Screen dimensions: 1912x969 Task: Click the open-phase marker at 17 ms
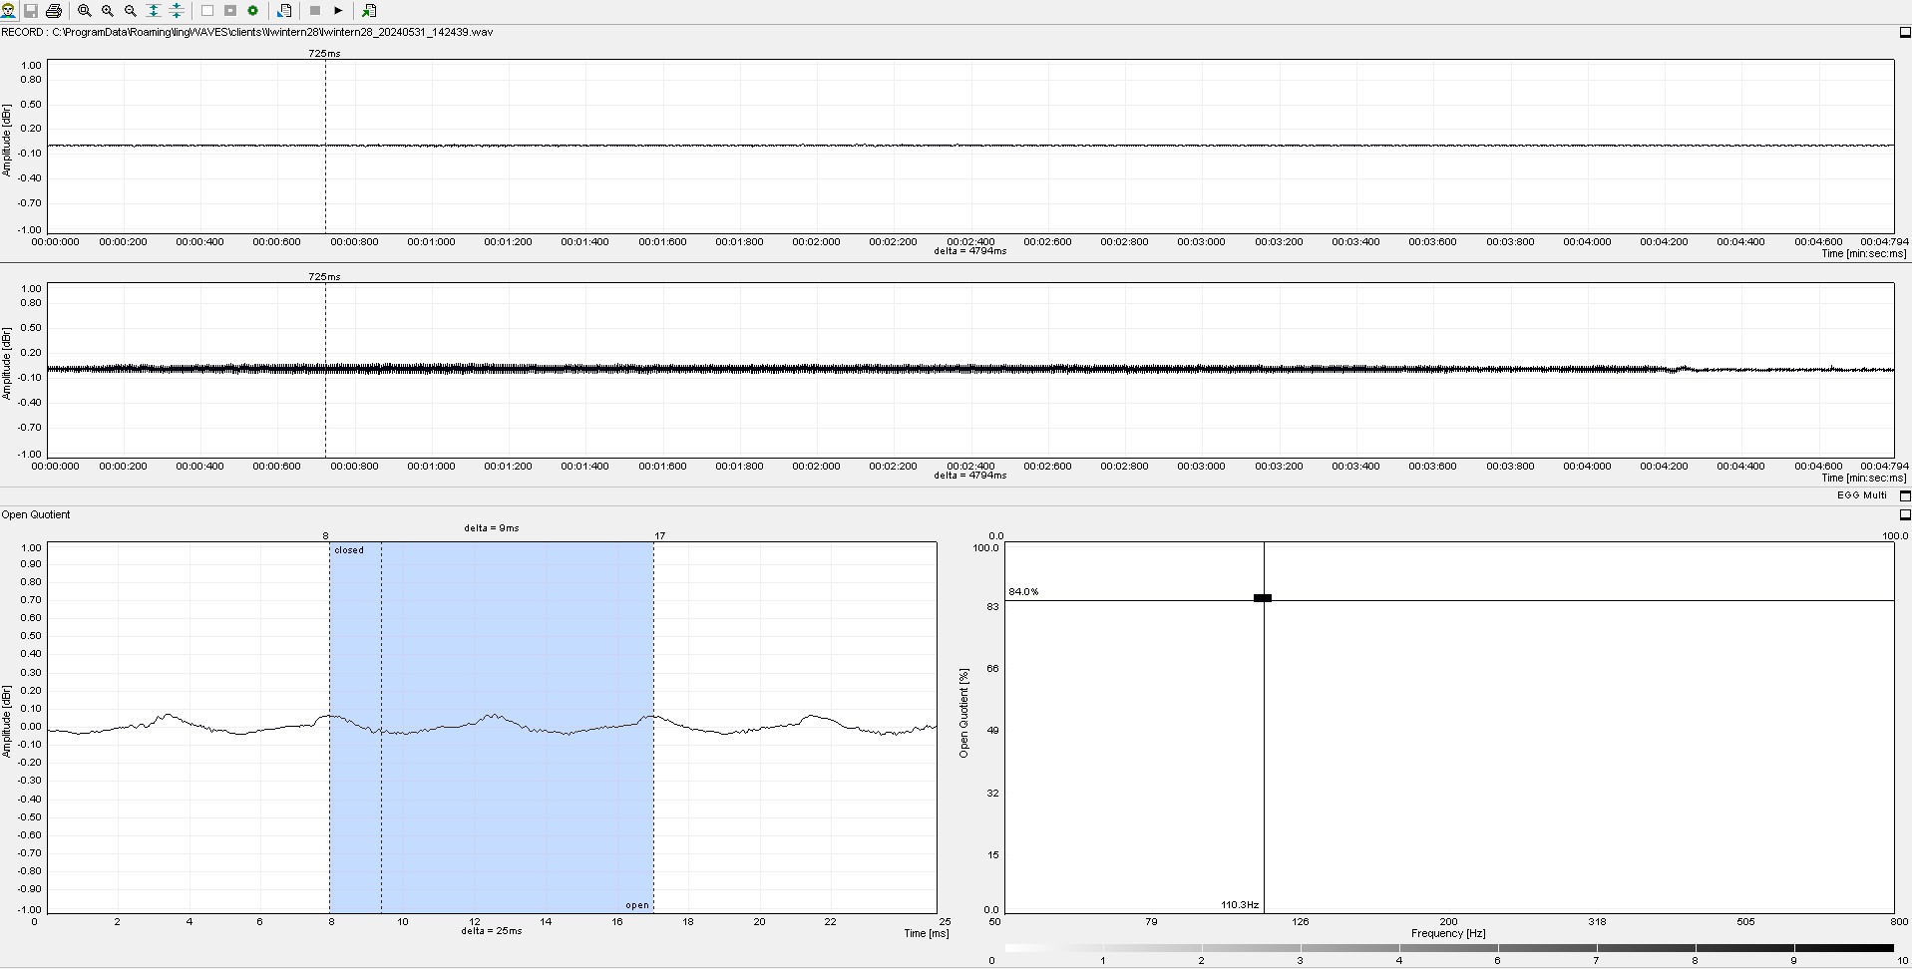pos(654,728)
